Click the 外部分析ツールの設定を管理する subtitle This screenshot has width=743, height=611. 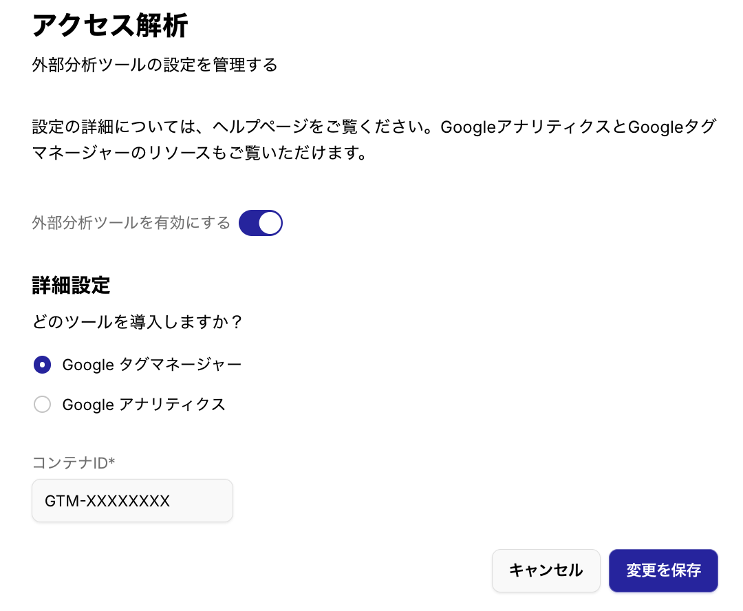[x=155, y=65]
